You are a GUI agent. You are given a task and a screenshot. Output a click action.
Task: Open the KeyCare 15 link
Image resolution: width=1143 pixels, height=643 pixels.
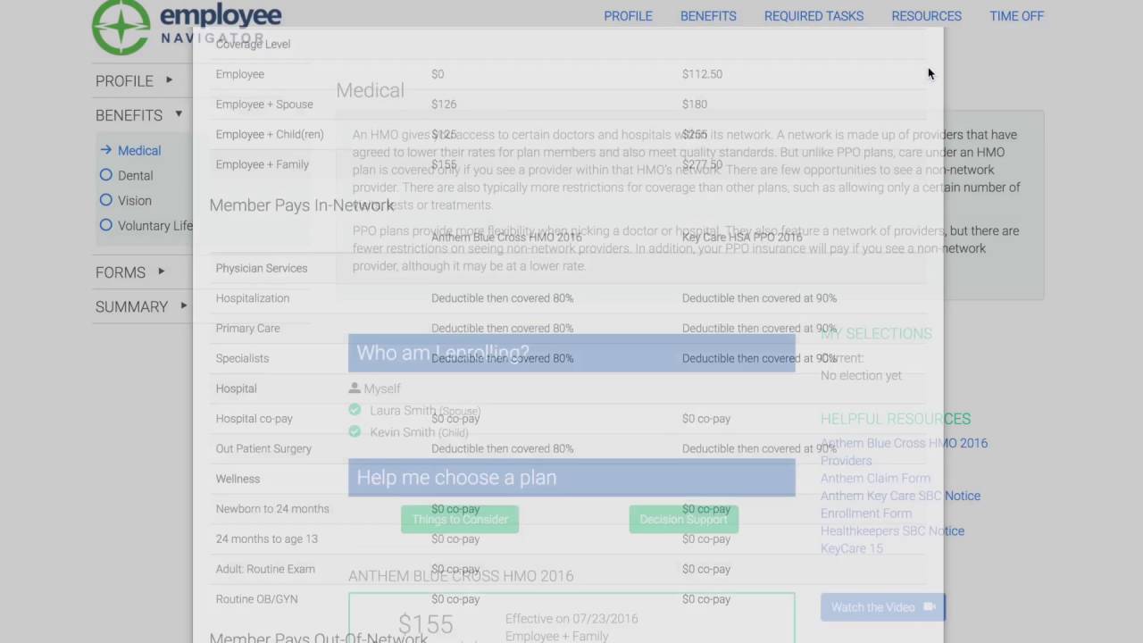(x=852, y=548)
